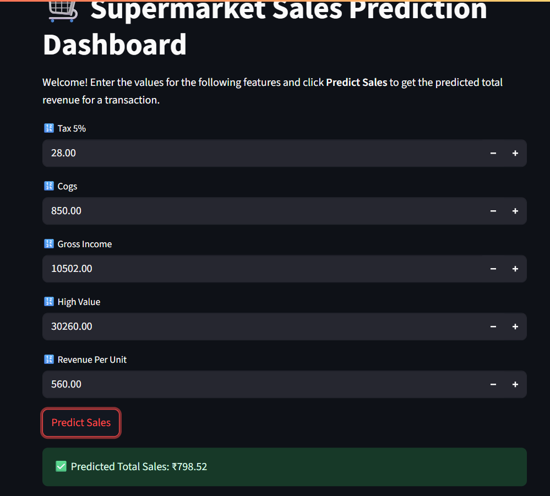Click the number input icon beside Tax 5%
This screenshot has width=550, height=496.
tap(49, 128)
